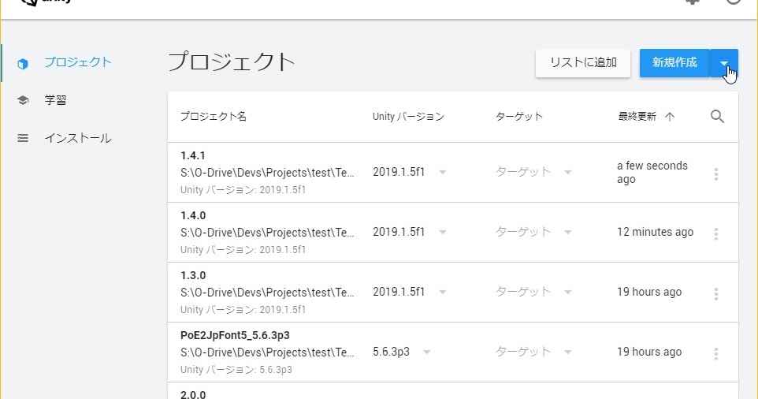Open ターゲット dropdown for project 1.3.0
The width and height of the screenshot is (758, 399).
click(x=533, y=292)
